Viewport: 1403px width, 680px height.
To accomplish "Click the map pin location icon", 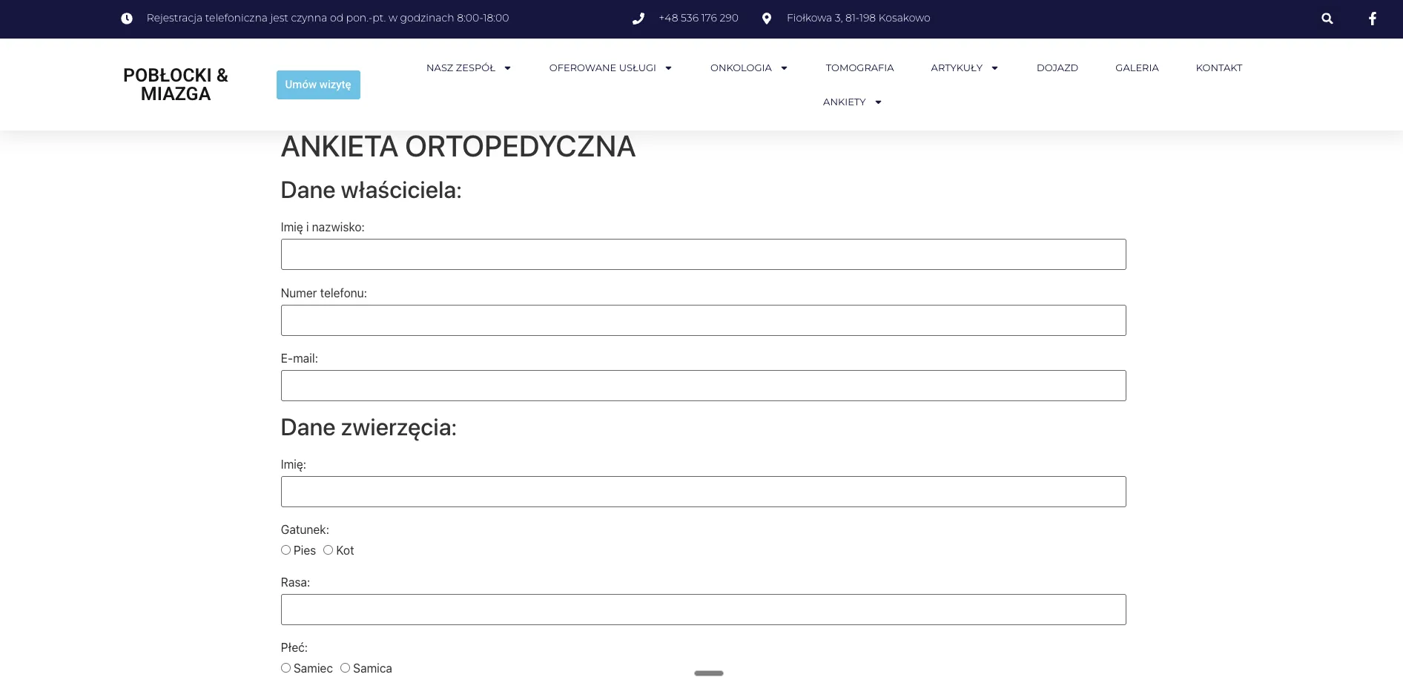I will [766, 19].
